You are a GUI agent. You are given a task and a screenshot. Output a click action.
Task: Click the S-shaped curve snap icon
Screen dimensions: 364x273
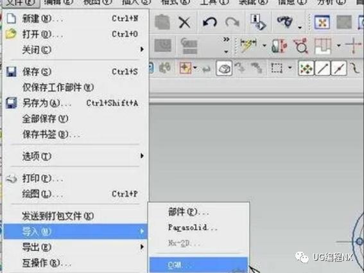[x=354, y=68]
